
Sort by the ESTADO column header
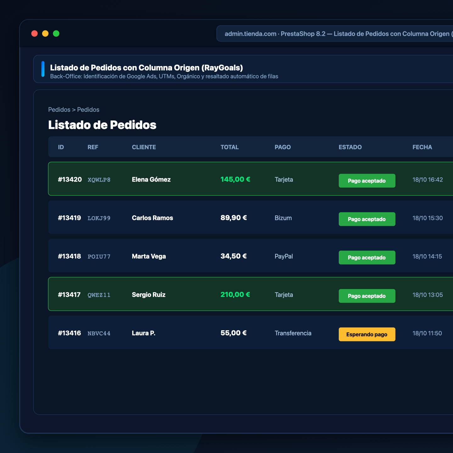pos(350,147)
